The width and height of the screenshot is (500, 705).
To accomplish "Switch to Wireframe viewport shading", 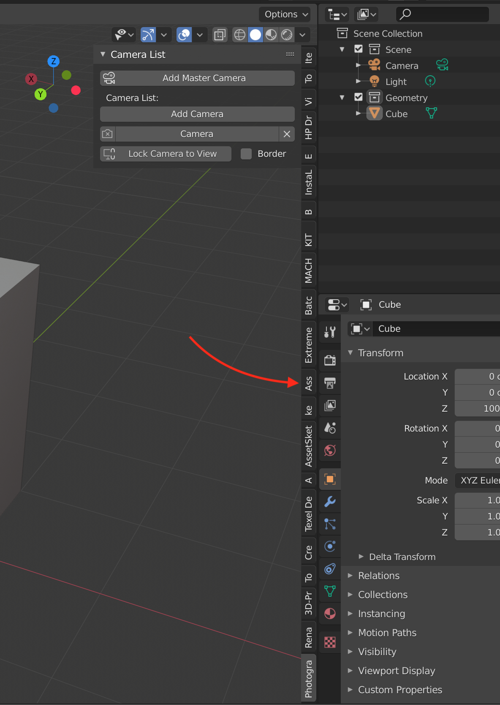I will (239, 35).
